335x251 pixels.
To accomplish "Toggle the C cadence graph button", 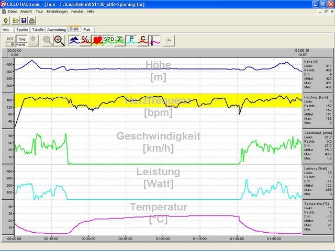I will [143, 41].
